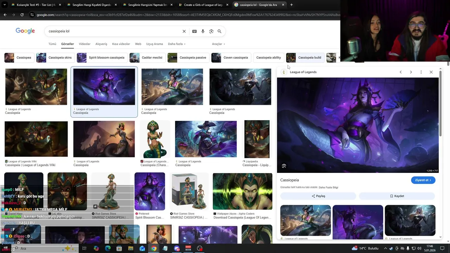Select 'Spirit blossom cassiopeia' filter chip
450x253 pixels.
(x=102, y=58)
